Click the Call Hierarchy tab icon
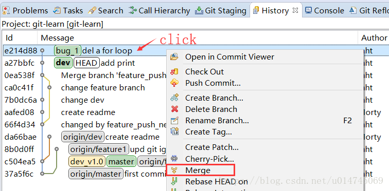The image size is (389, 191). [x=133, y=11]
